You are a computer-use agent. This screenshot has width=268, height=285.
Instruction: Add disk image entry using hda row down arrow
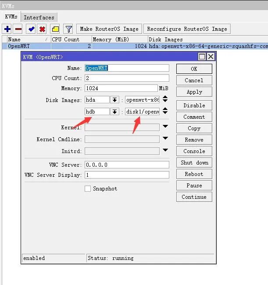tap(165, 101)
